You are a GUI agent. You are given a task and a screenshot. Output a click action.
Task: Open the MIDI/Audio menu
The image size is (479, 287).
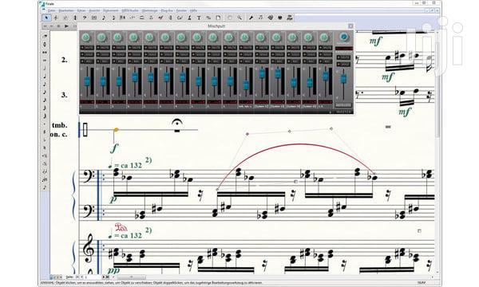pos(130,10)
